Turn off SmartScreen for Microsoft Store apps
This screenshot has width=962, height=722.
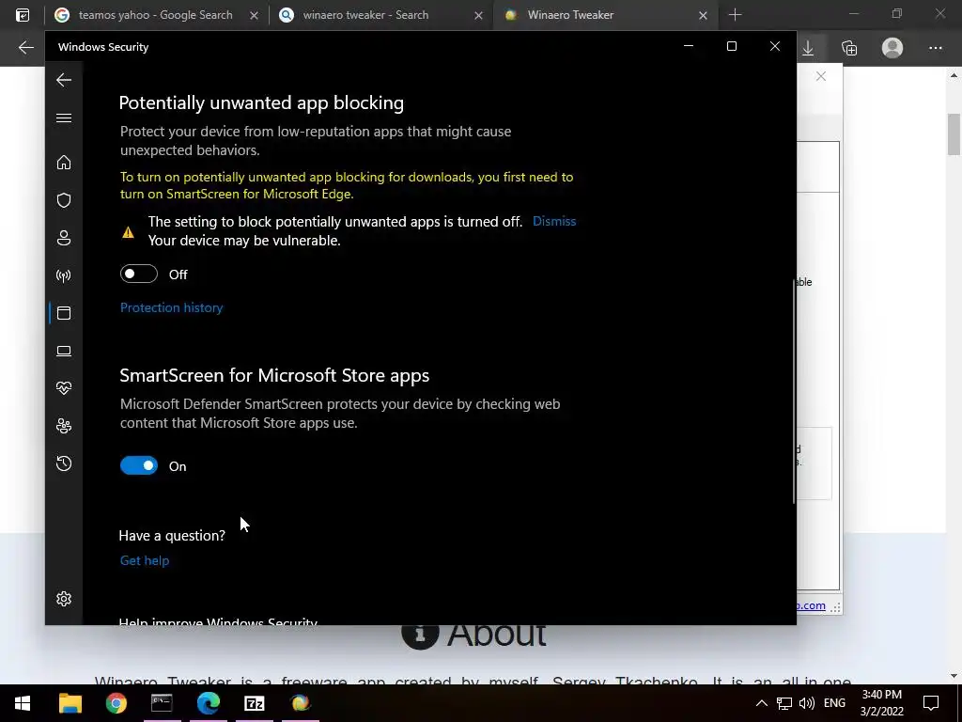[139, 466]
